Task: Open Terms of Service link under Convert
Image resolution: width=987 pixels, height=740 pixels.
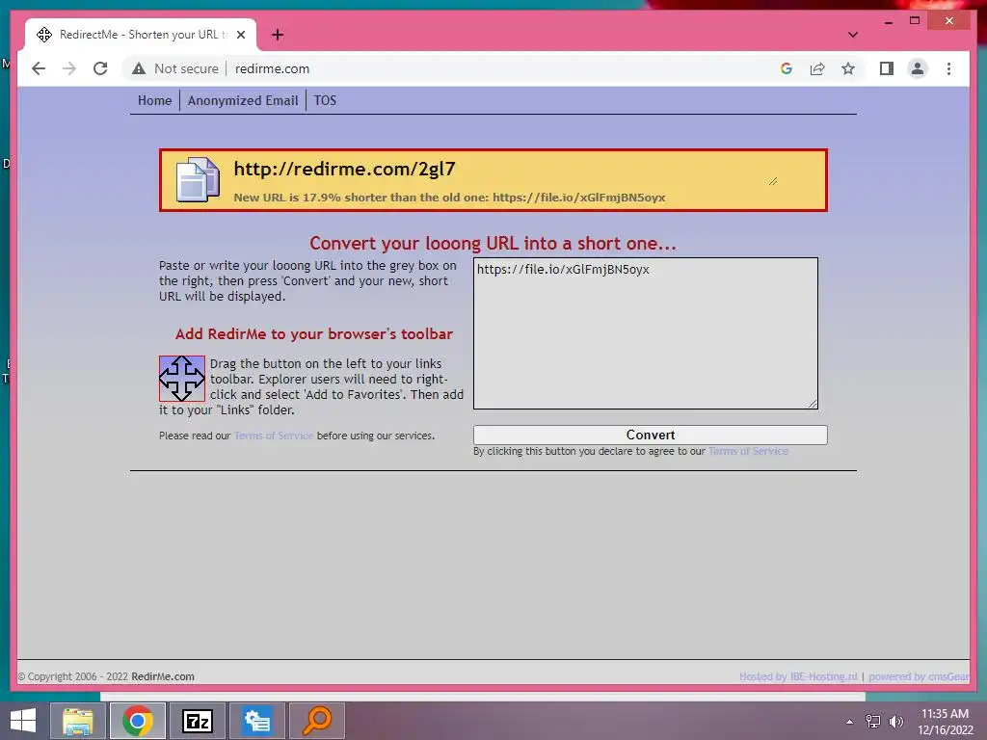Action: (x=748, y=451)
